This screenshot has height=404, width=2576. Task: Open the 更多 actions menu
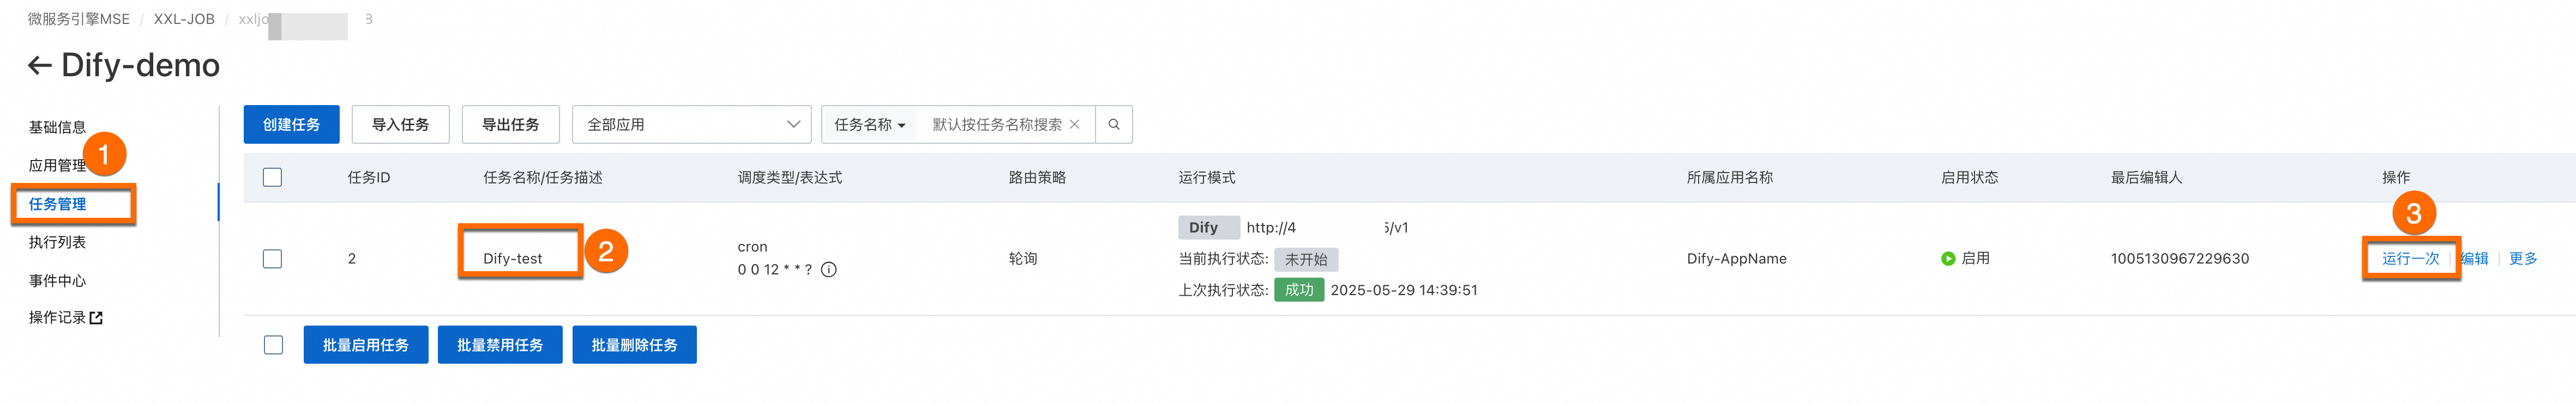tap(2522, 259)
